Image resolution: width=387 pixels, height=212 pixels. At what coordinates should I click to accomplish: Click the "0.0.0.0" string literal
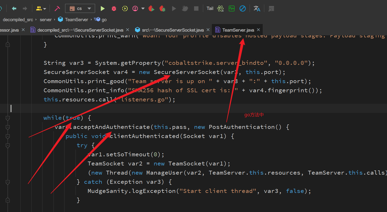tap(291, 63)
